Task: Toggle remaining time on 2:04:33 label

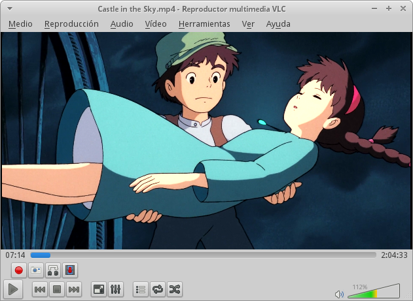Action: point(394,255)
